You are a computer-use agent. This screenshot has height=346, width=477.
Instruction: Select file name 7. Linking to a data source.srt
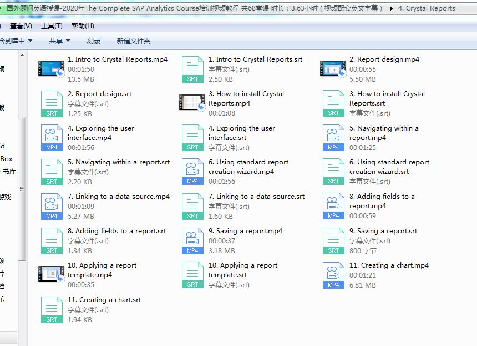pos(256,197)
